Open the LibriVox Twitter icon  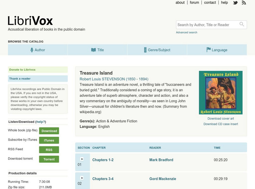[235, 3]
